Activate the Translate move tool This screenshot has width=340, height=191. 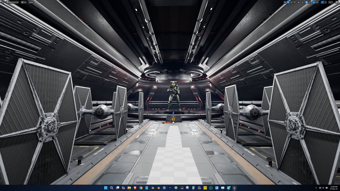(x=288, y=2)
